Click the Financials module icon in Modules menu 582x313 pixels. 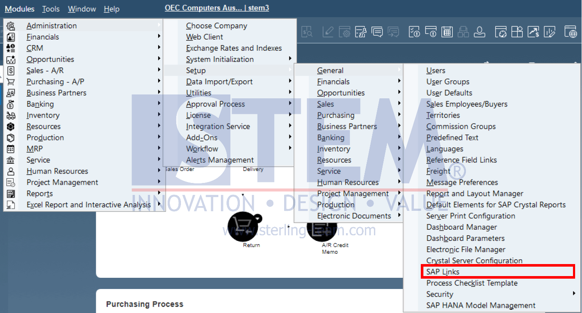pyautogui.click(x=11, y=37)
